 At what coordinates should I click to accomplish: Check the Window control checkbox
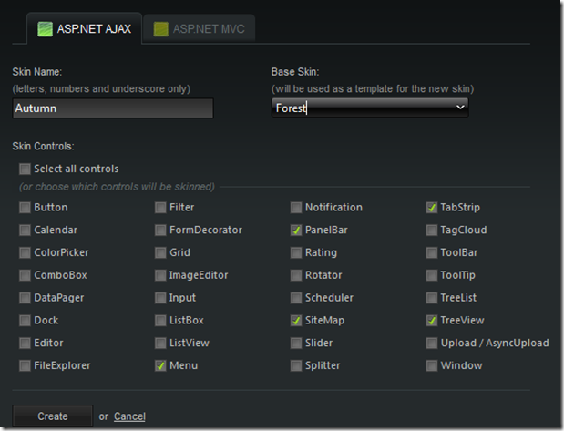432,366
